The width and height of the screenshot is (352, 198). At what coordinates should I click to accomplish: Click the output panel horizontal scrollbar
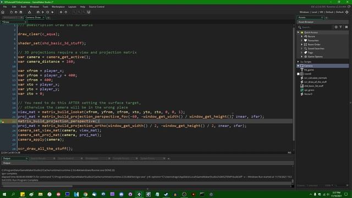(38, 186)
